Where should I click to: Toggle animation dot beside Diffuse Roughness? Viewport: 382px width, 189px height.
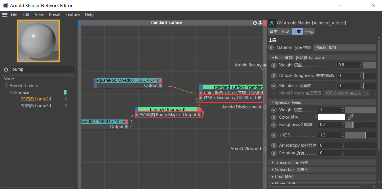coord(274,75)
